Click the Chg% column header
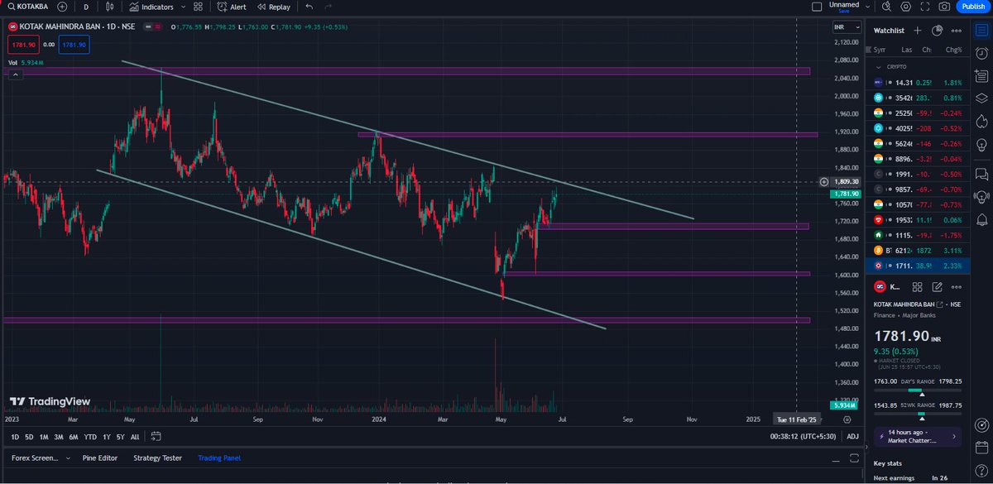 [952, 50]
